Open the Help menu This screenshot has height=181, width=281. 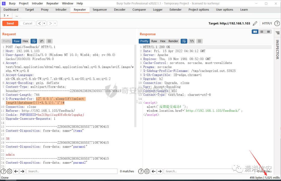tap(80, 3)
